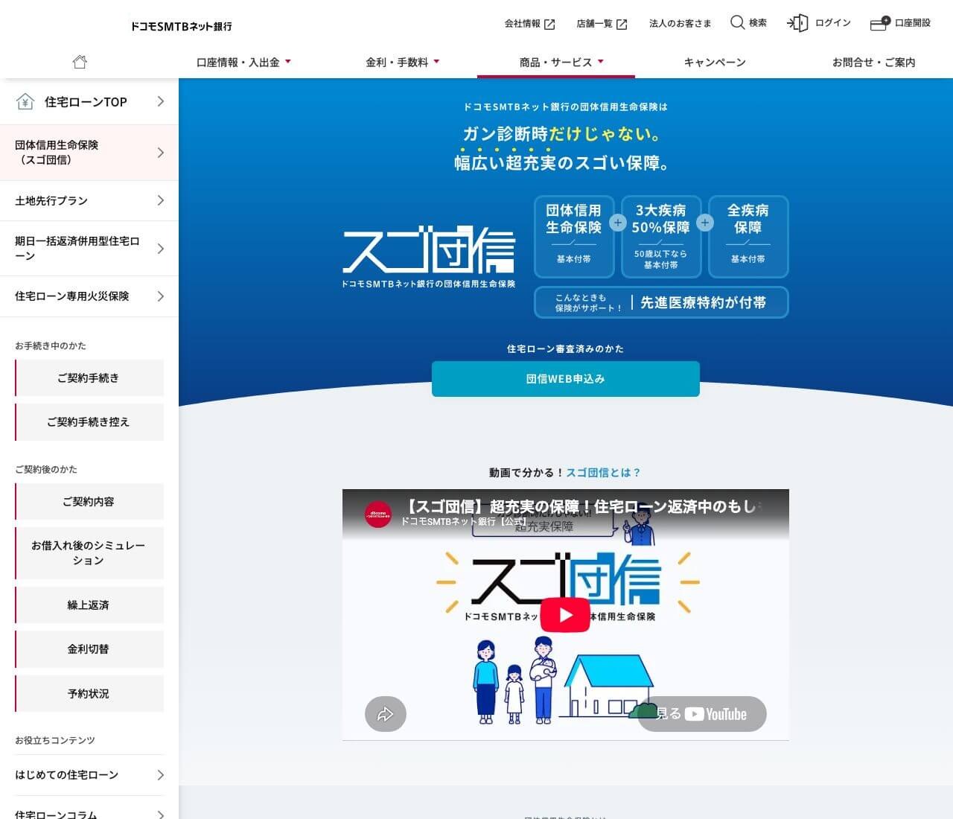Select 住宅ローン専用火災保険 sidebar item

[89, 296]
